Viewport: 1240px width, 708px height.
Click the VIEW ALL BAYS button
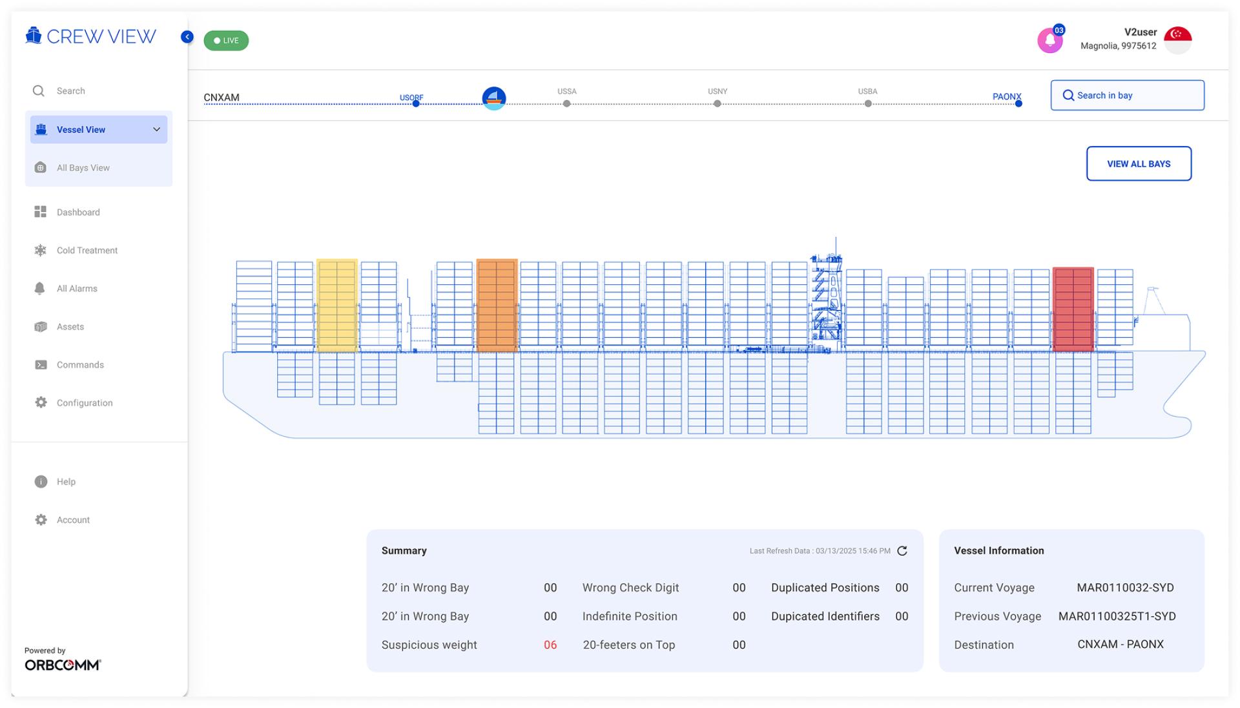pyautogui.click(x=1139, y=164)
